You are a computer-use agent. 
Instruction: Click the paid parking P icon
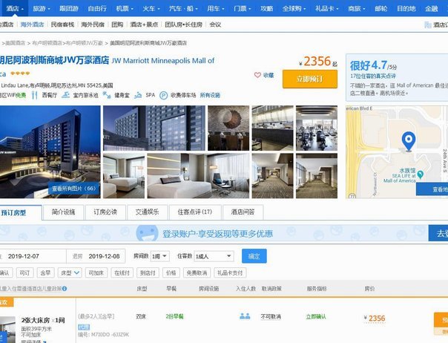pos(163,95)
